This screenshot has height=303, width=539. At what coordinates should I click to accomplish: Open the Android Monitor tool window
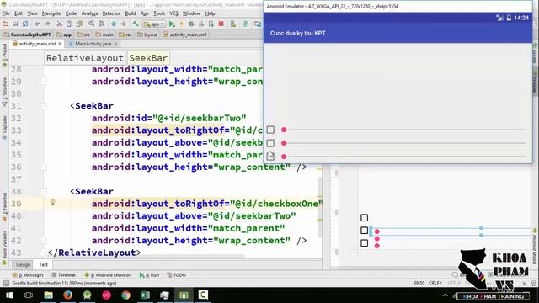click(x=107, y=275)
